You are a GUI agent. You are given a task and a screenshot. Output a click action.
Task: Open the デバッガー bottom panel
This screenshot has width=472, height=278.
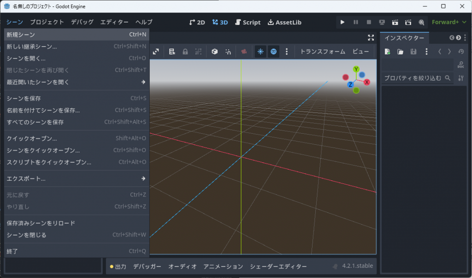[147, 266]
